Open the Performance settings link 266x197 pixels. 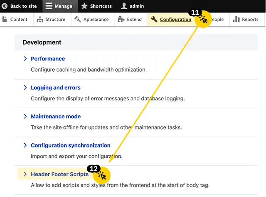[x=48, y=59]
